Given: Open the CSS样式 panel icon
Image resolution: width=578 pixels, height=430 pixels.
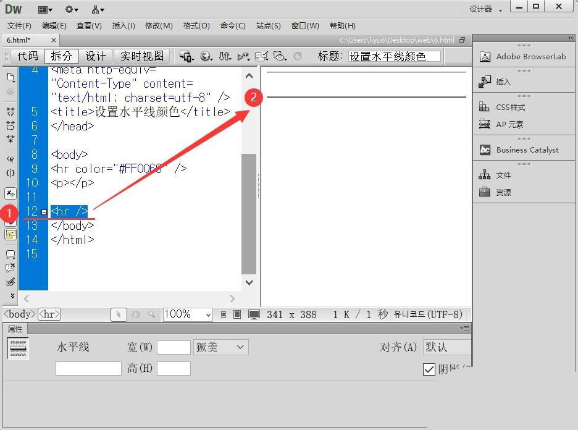Looking at the screenshot, I should (x=484, y=107).
